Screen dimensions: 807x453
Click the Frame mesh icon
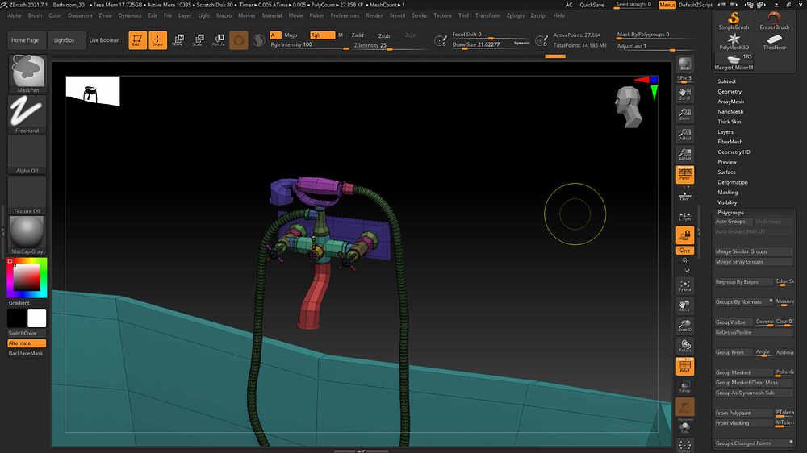coord(685,286)
